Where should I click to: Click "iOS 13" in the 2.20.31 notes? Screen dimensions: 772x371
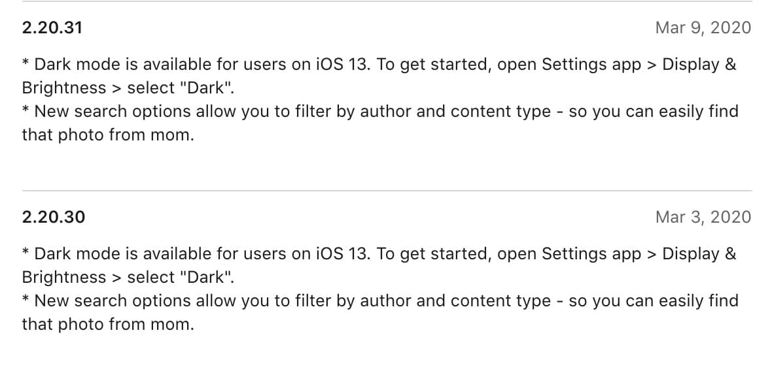(x=342, y=65)
